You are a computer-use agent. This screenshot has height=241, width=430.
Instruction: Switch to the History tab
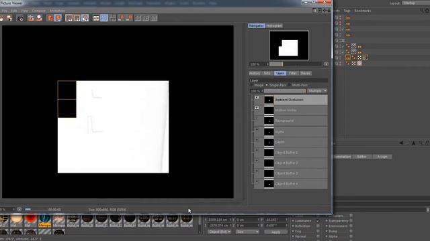[255, 73]
